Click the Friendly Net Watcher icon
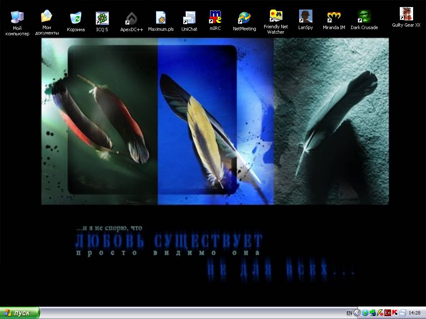The height and width of the screenshot is (319, 426). 275,16
